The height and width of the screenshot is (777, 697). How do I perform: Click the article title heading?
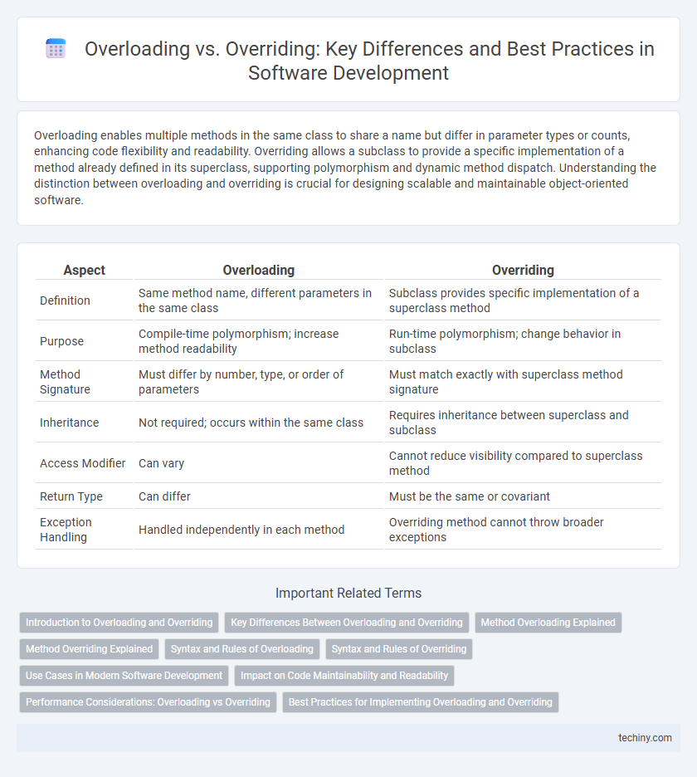(369, 61)
